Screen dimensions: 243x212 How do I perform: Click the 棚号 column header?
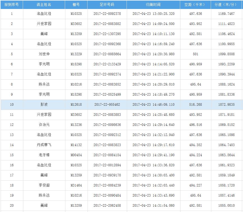pyautogui.click(x=76, y=5)
